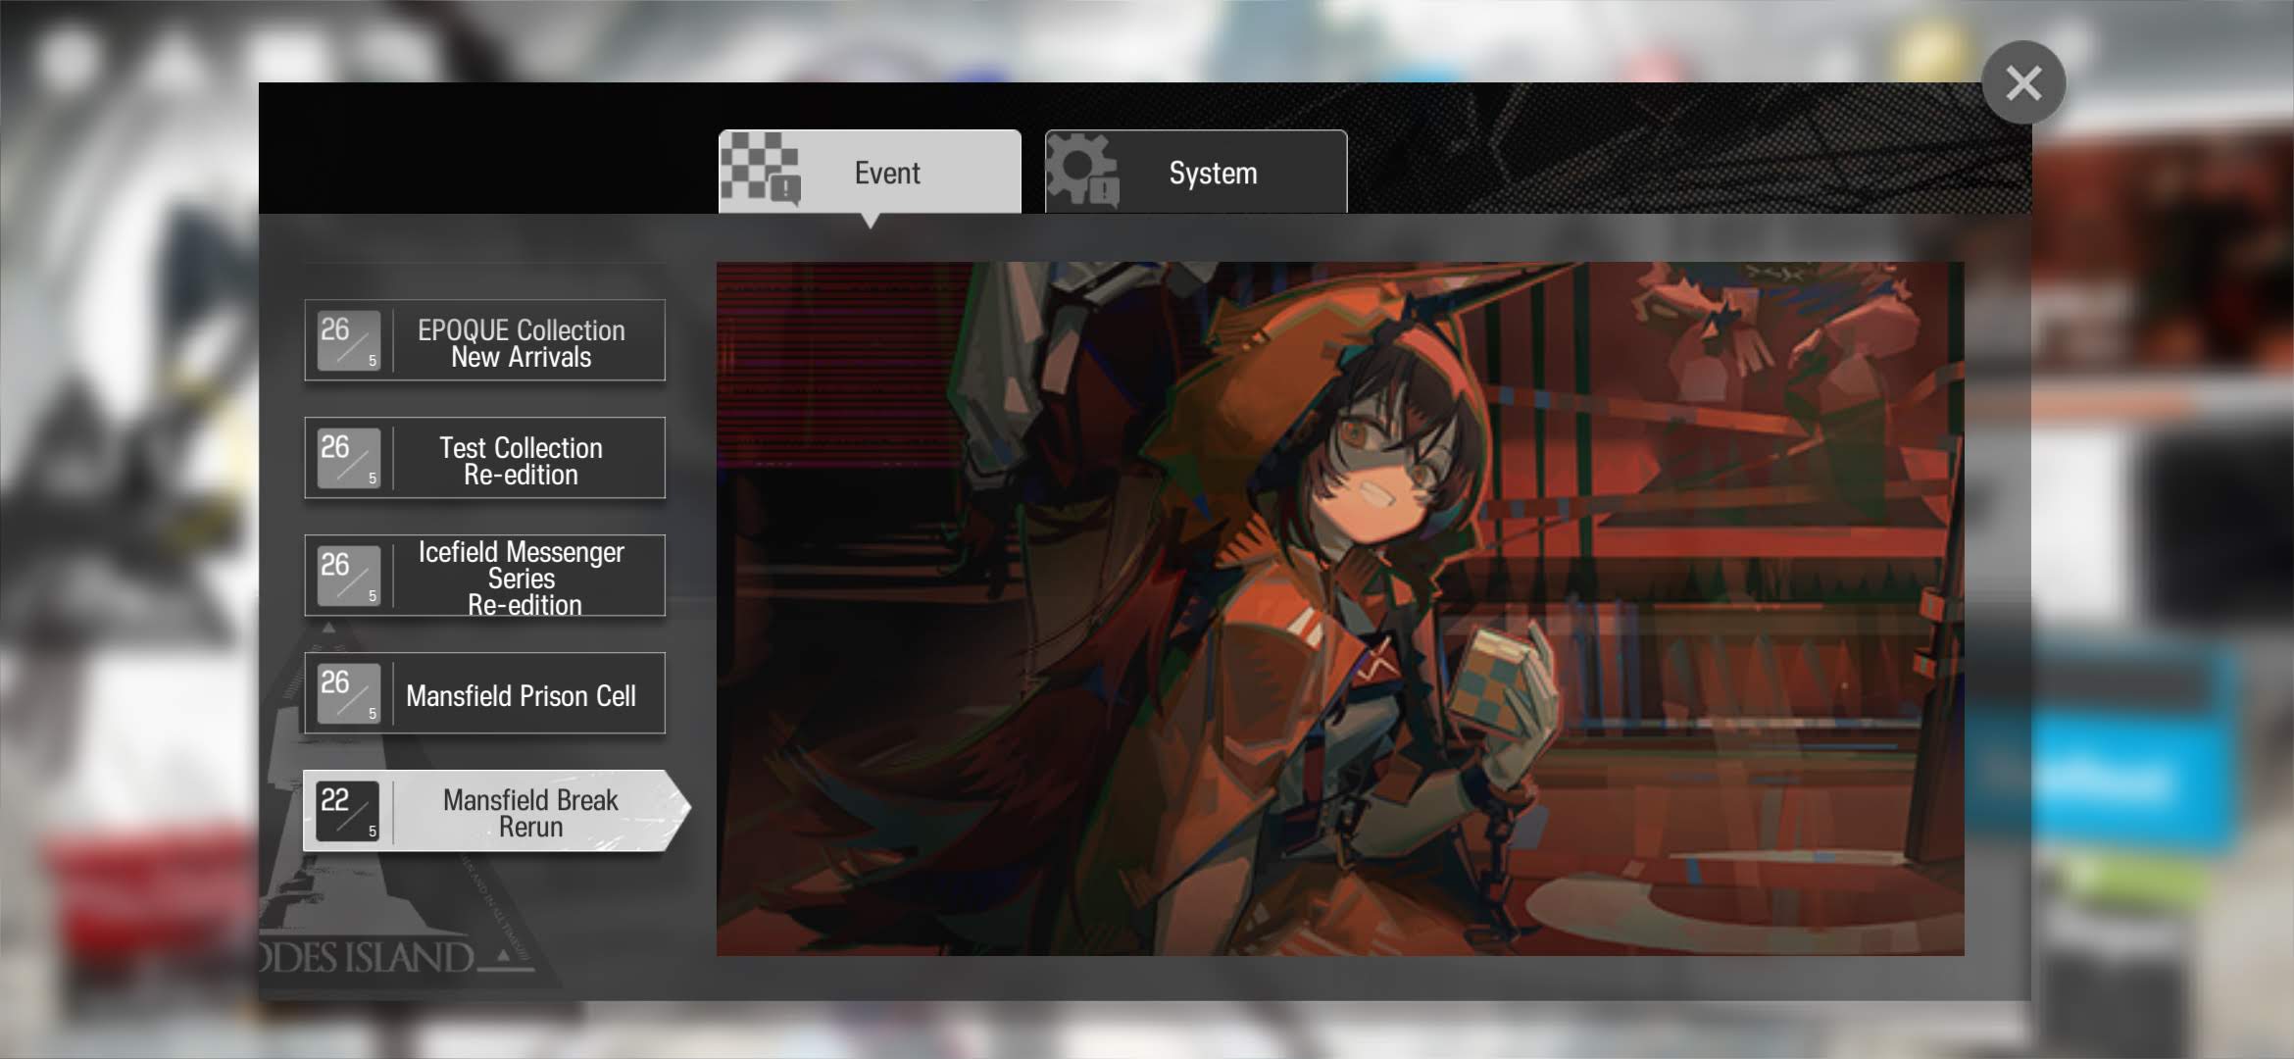Click the pointer triangle beneath Event tab
This screenshot has height=1059, width=2294.
point(870,222)
